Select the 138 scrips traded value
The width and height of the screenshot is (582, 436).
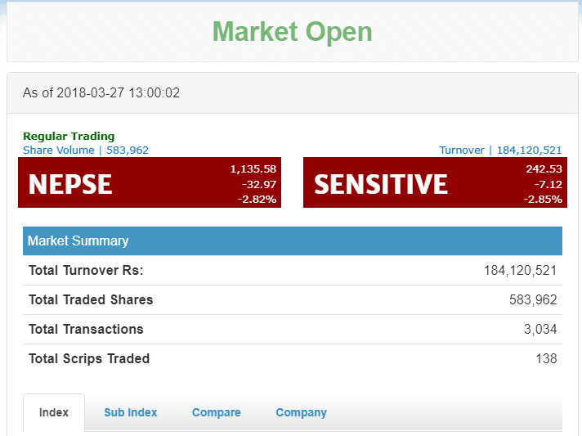(546, 359)
